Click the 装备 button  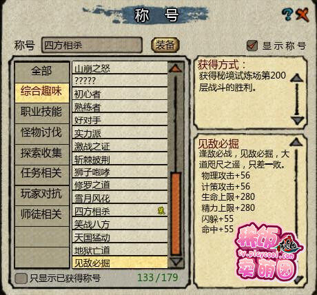click(165, 45)
